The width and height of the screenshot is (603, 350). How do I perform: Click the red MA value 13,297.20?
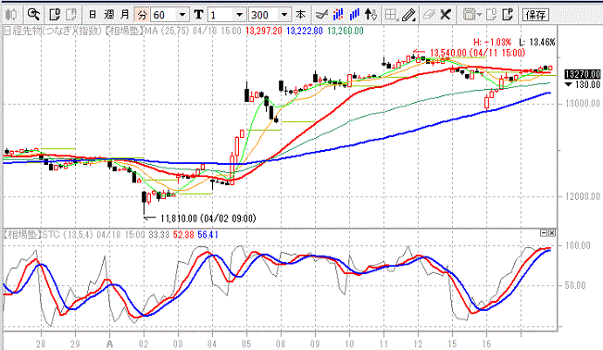pyautogui.click(x=264, y=31)
